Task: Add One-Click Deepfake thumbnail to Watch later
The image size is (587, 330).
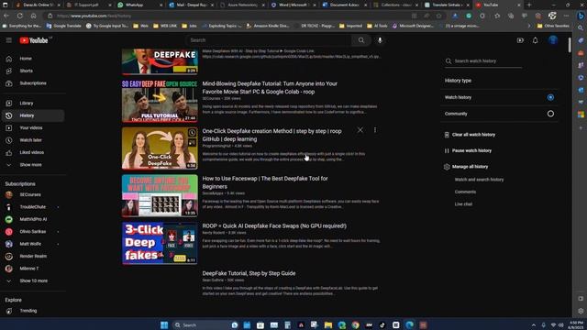Action: [192, 132]
